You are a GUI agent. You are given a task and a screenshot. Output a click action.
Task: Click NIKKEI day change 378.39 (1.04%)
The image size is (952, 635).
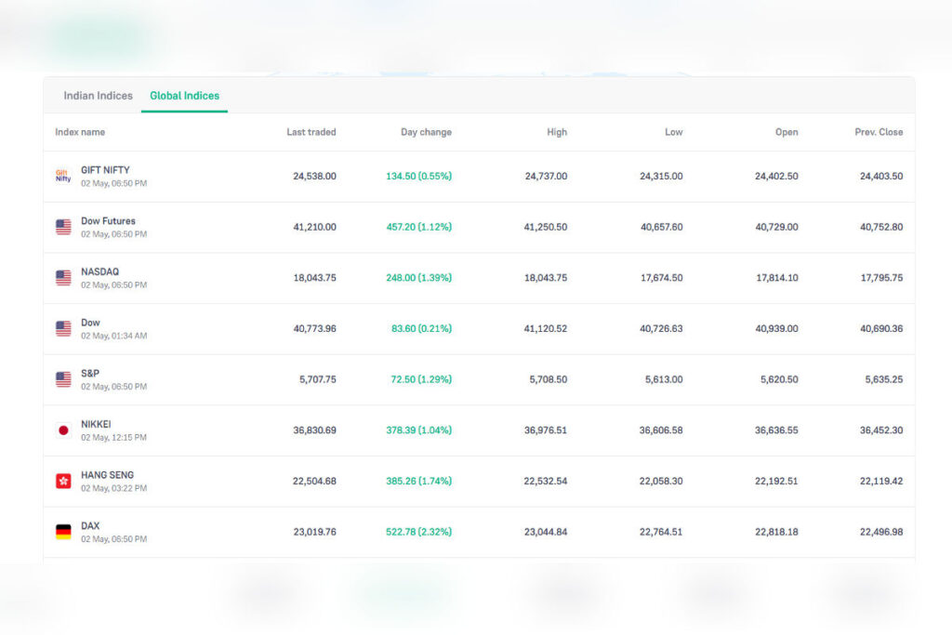pos(419,430)
